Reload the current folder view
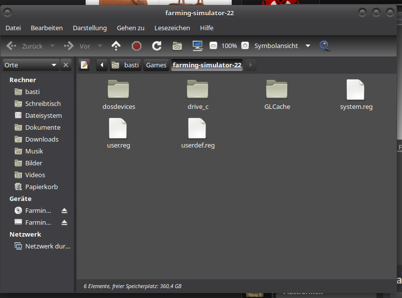 pos(156,46)
